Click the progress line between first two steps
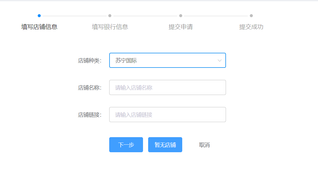Screen dimensions: 318x189 coord(75,16)
